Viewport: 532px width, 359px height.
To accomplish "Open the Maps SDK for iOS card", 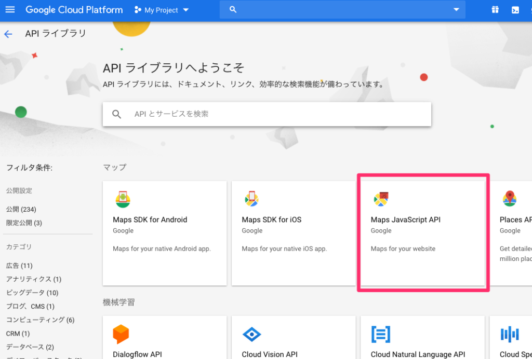I will pos(294,233).
